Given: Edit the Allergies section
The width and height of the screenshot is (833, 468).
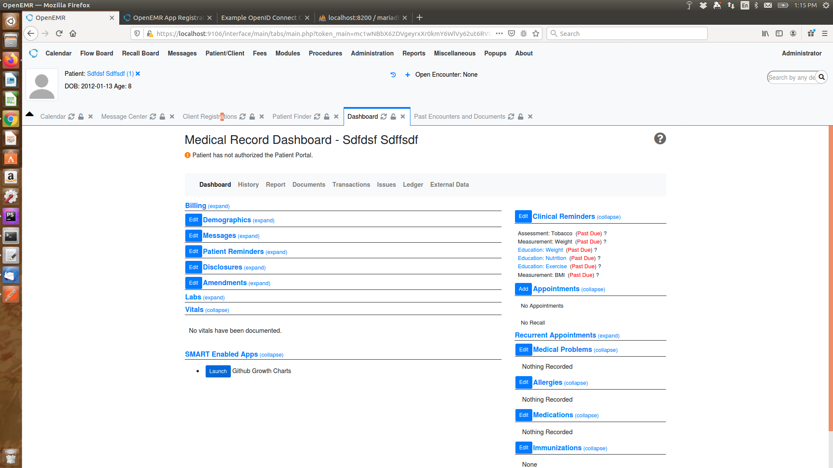Looking at the screenshot, I should (524, 382).
